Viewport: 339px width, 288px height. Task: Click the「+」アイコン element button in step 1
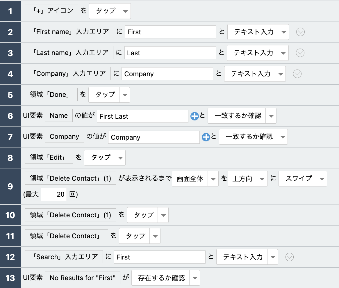52,10
